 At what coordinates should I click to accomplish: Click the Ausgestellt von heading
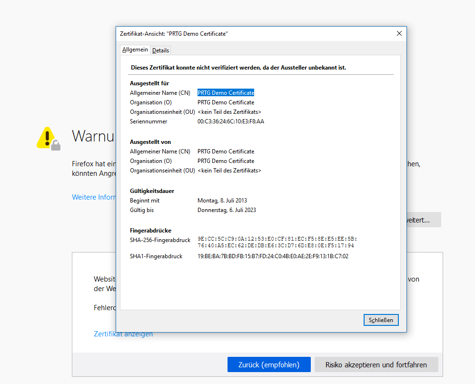tap(150, 142)
